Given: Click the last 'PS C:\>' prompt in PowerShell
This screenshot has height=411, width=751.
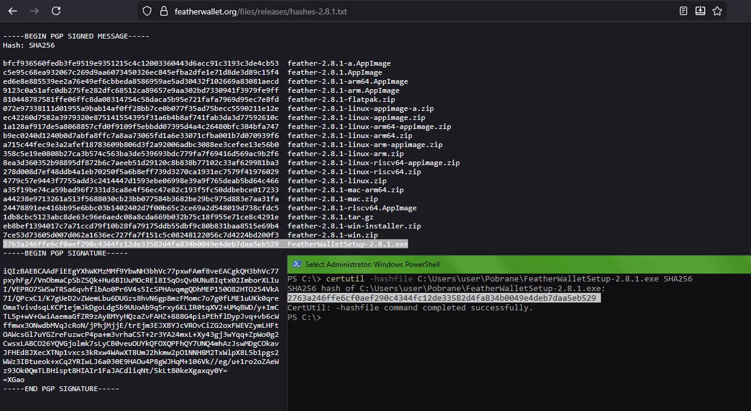Looking at the screenshot, I should pyautogui.click(x=304, y=318).
